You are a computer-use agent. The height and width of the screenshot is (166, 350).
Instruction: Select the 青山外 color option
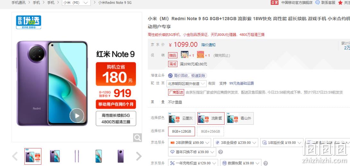click(x=240, y=118)
